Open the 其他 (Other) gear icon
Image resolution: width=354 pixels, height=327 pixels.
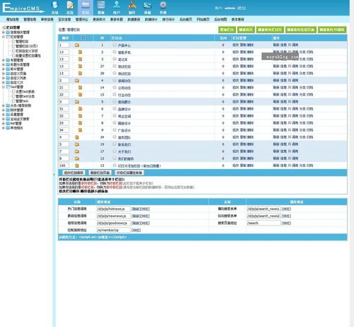[163, 7]
